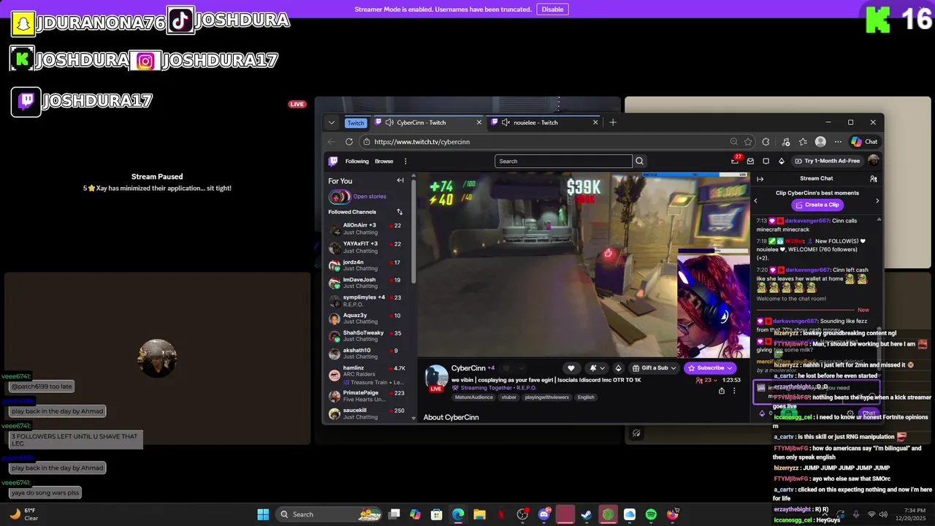Viewport: 935px width, 526px height.
Task: Open Steam from the taskbar
Action: point(586,514)
